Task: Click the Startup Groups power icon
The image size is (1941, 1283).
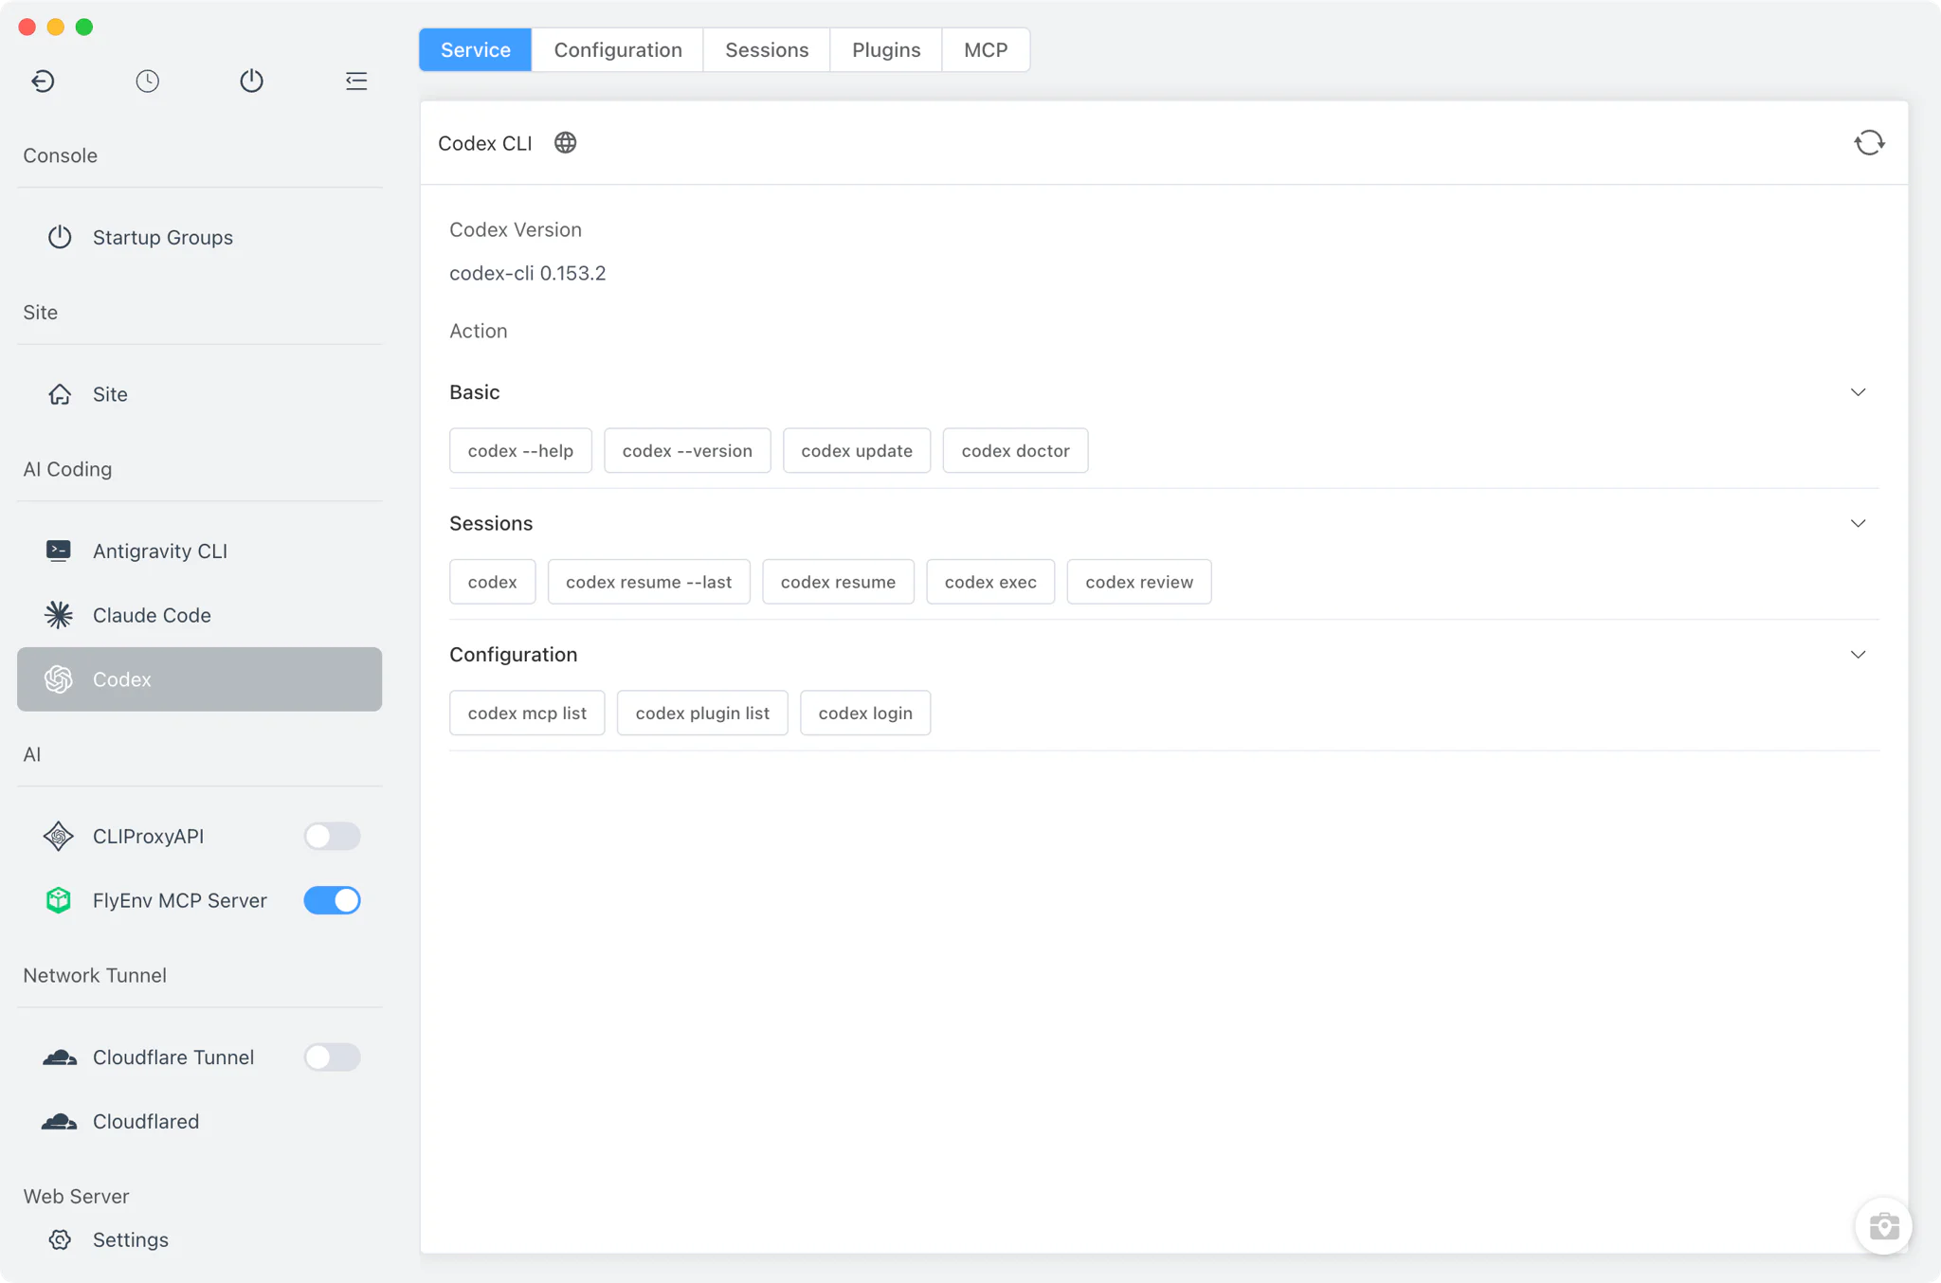Action: coord(60,237)
